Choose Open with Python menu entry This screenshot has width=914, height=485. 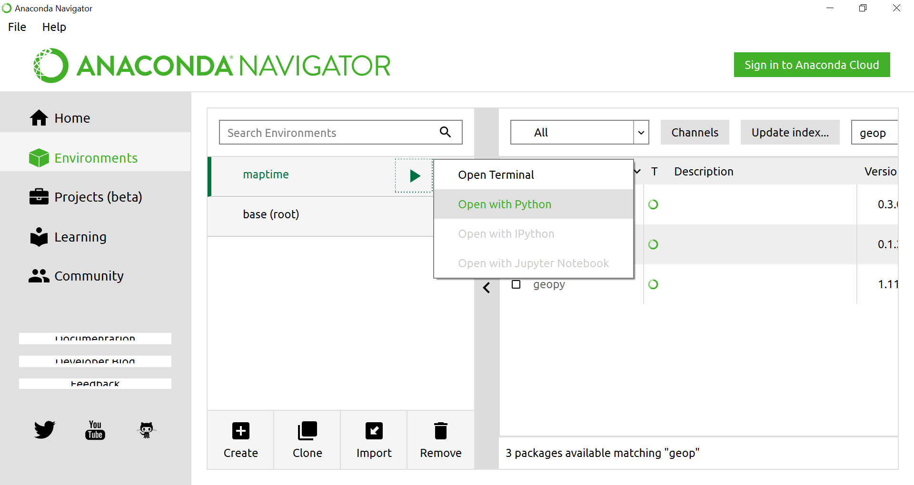click(x=534, y=204)
